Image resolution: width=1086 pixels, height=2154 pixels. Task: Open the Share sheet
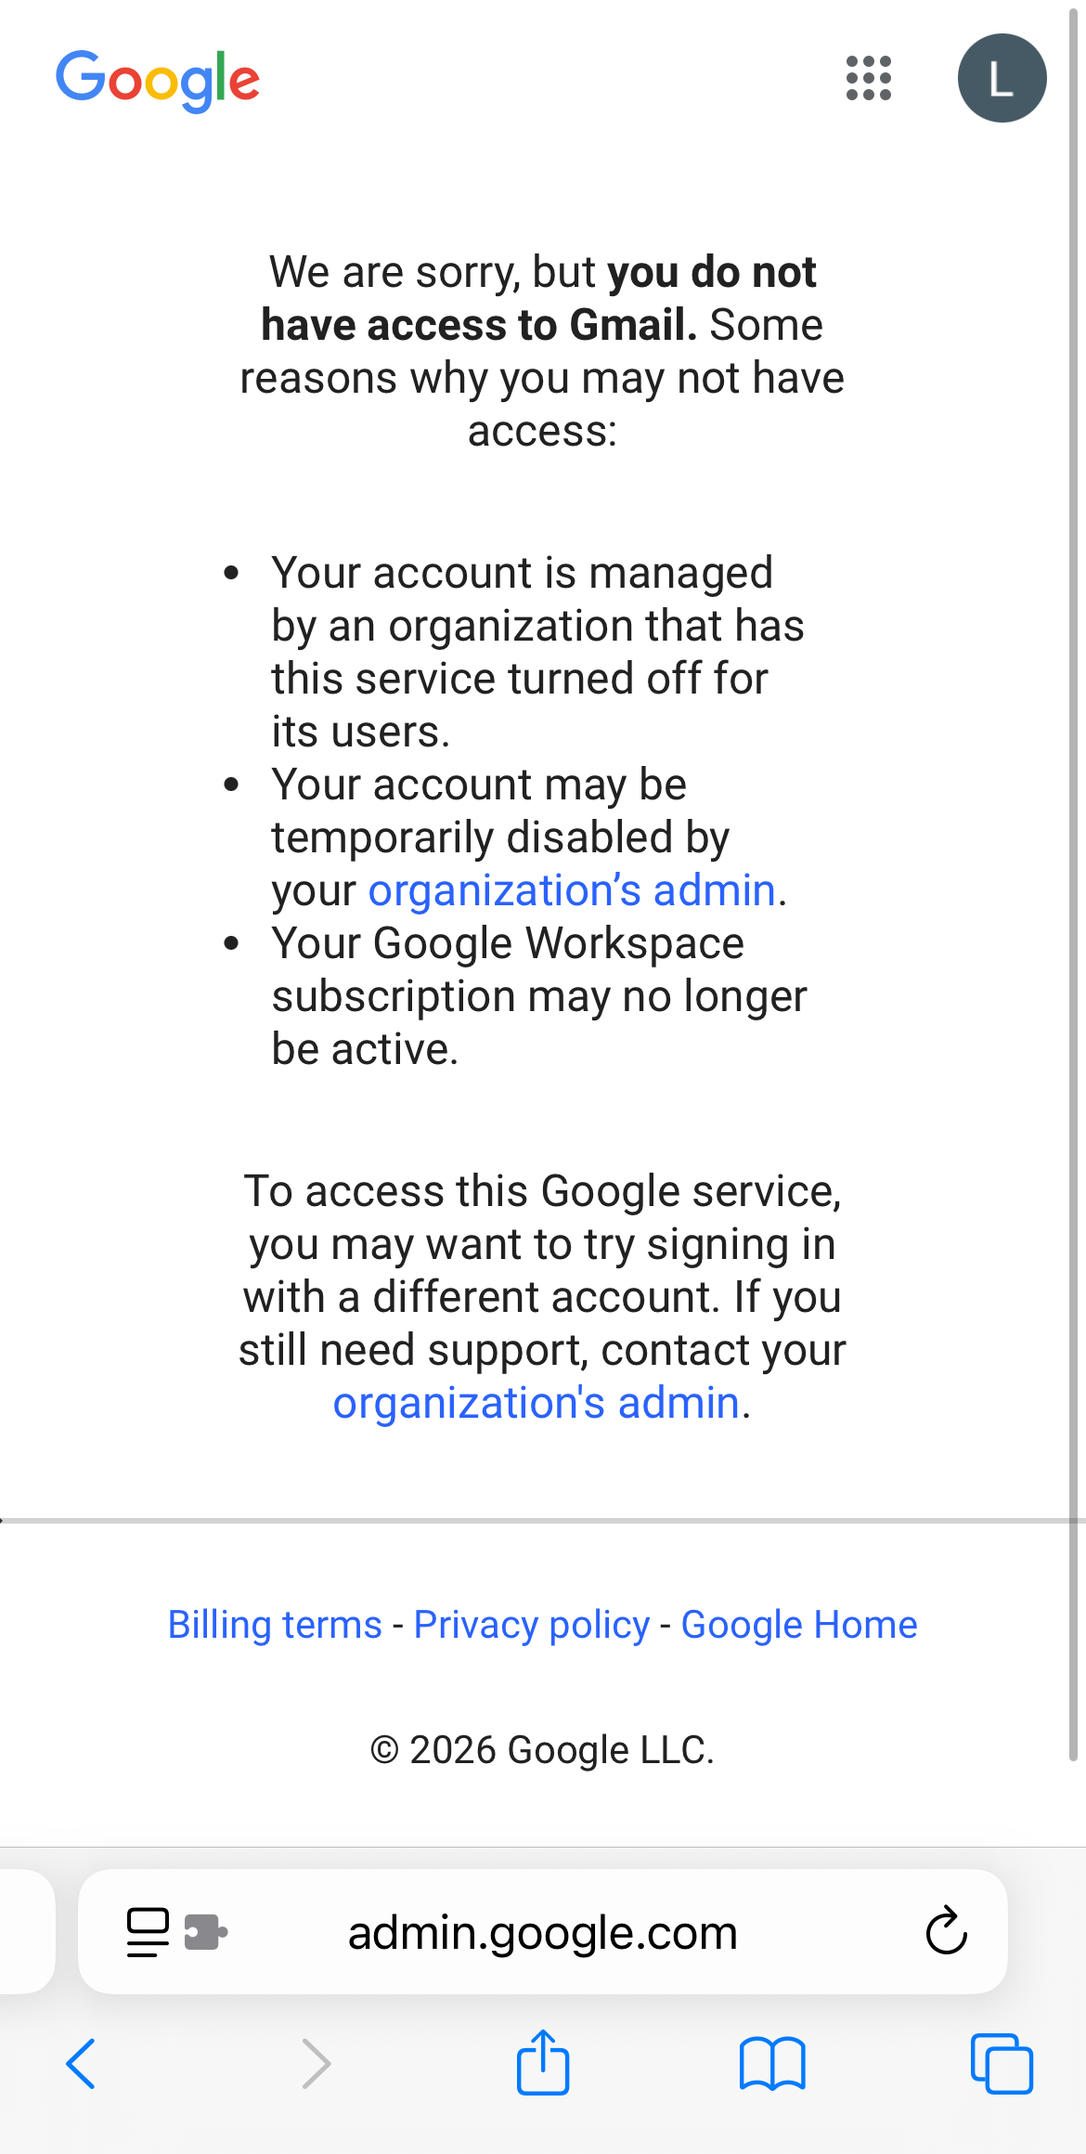pos(543,2062)
